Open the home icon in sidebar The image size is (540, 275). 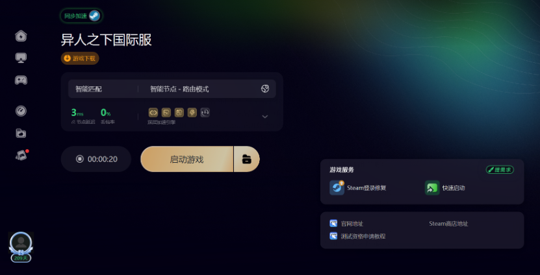[21, 36]
